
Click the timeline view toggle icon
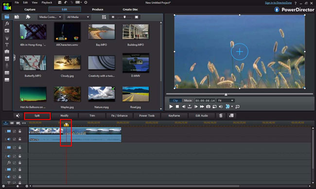point(6,123)
